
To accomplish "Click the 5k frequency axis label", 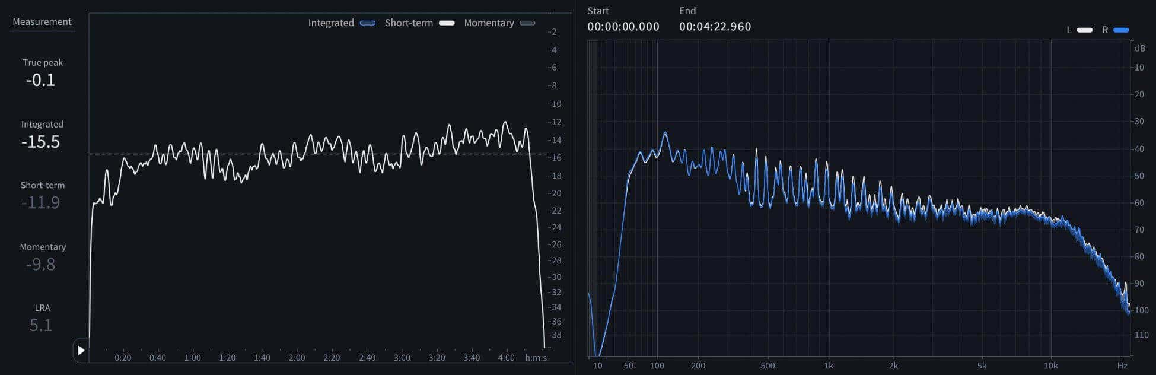I will click(x=982, y=366).
